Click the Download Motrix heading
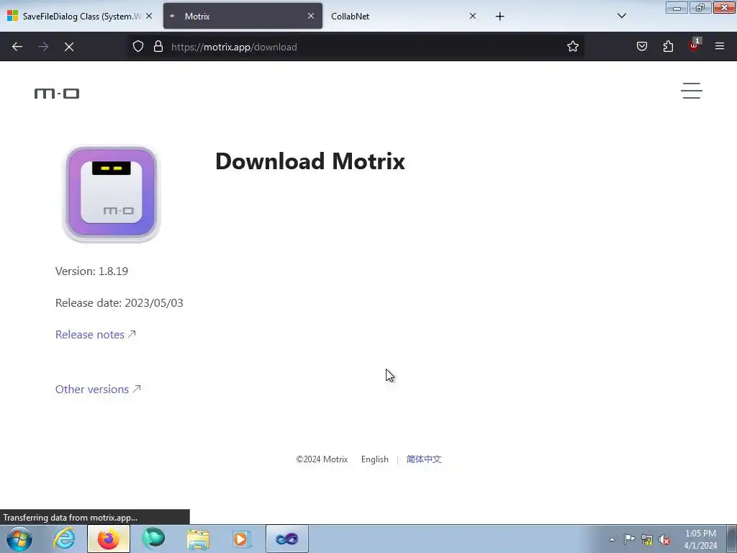 tap(310, 161)
